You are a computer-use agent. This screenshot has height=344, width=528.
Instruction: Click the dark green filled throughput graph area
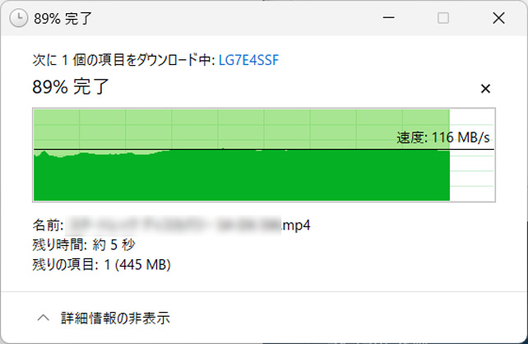click(x=242, y=175)
